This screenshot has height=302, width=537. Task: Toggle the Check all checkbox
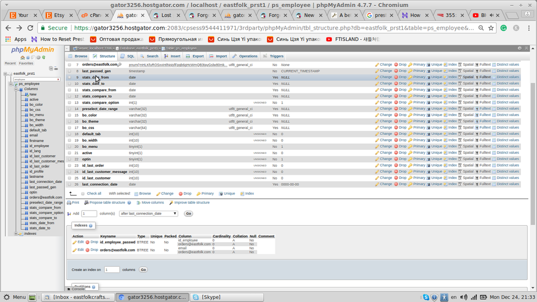pyautogui.click(x=83, y=193)
